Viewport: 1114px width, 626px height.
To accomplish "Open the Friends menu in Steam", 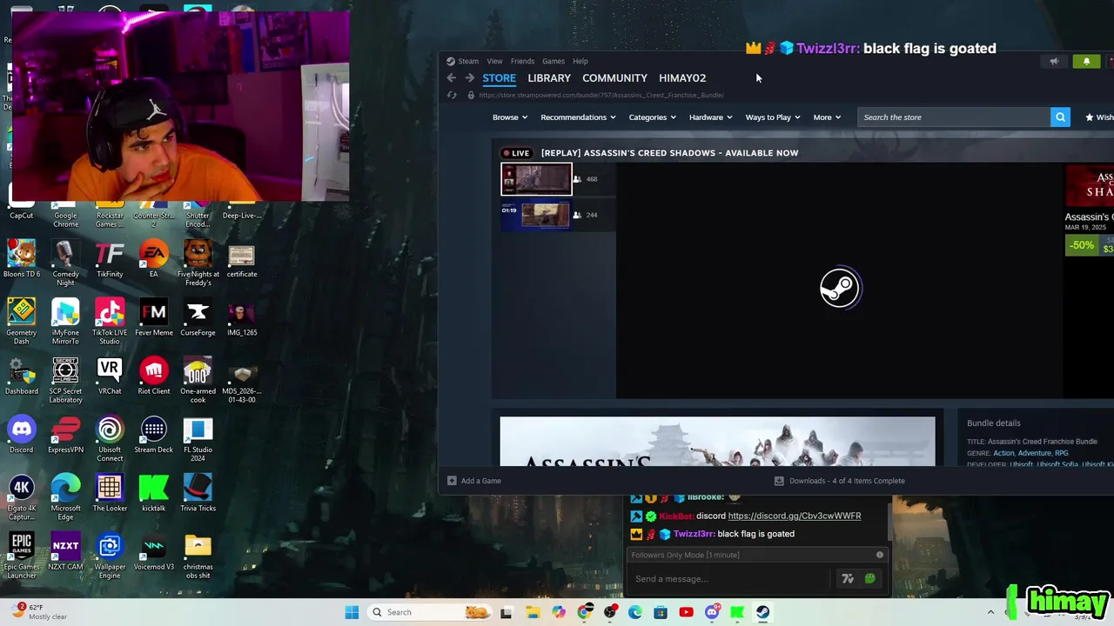I will click(x=522, y=61).
